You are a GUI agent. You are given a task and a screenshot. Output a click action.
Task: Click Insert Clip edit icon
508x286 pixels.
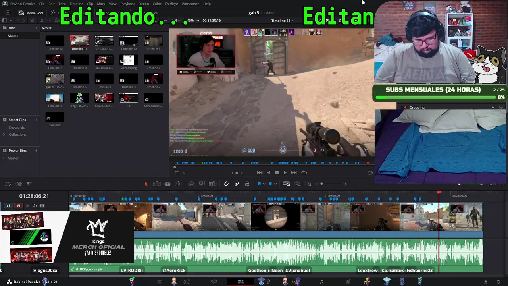click(191, 184)
